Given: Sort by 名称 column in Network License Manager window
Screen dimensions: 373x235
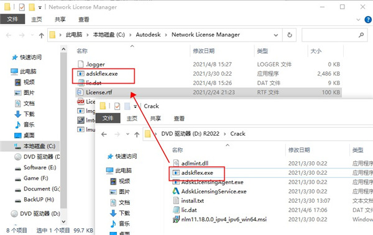Looking at the screenshot, I should point(82,51).
